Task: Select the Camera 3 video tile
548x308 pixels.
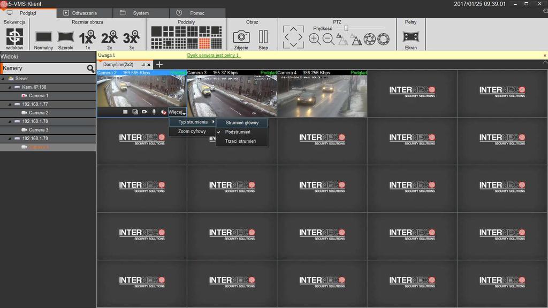Action: pos(232,94)
